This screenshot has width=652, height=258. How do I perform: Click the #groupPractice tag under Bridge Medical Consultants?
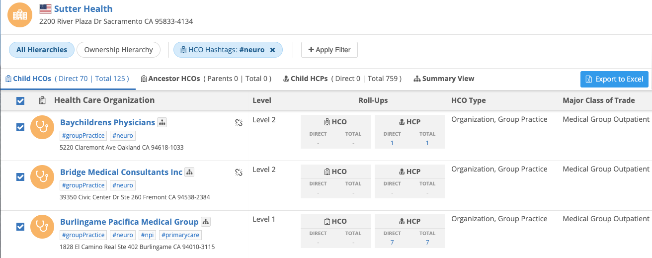(83, 185)
